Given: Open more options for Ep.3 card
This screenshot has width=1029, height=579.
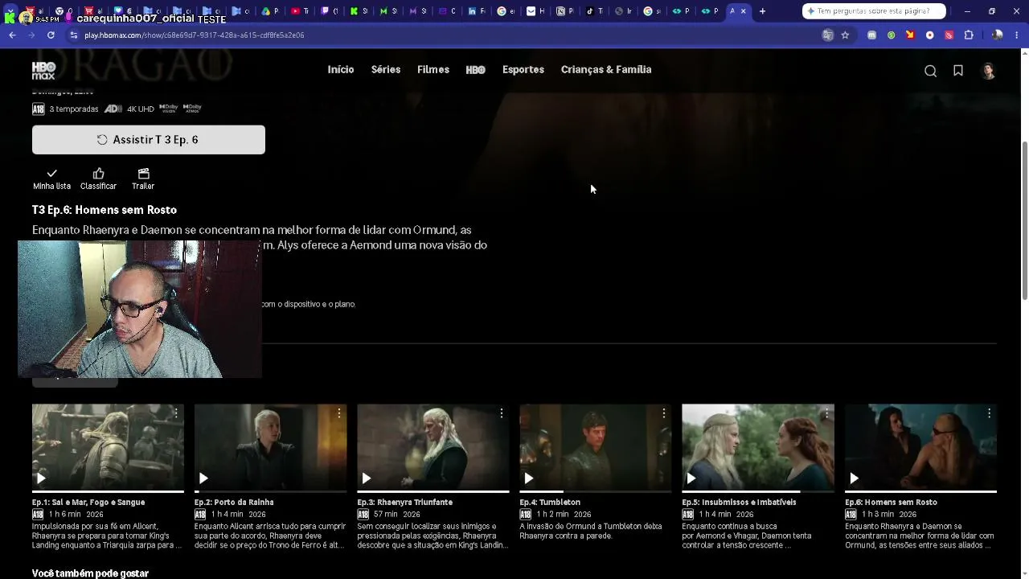Looking at the screenshot, I should click(501, 413).
